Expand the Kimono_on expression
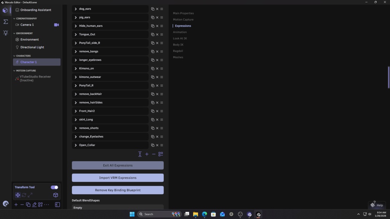390x219 pixels. 76,68
